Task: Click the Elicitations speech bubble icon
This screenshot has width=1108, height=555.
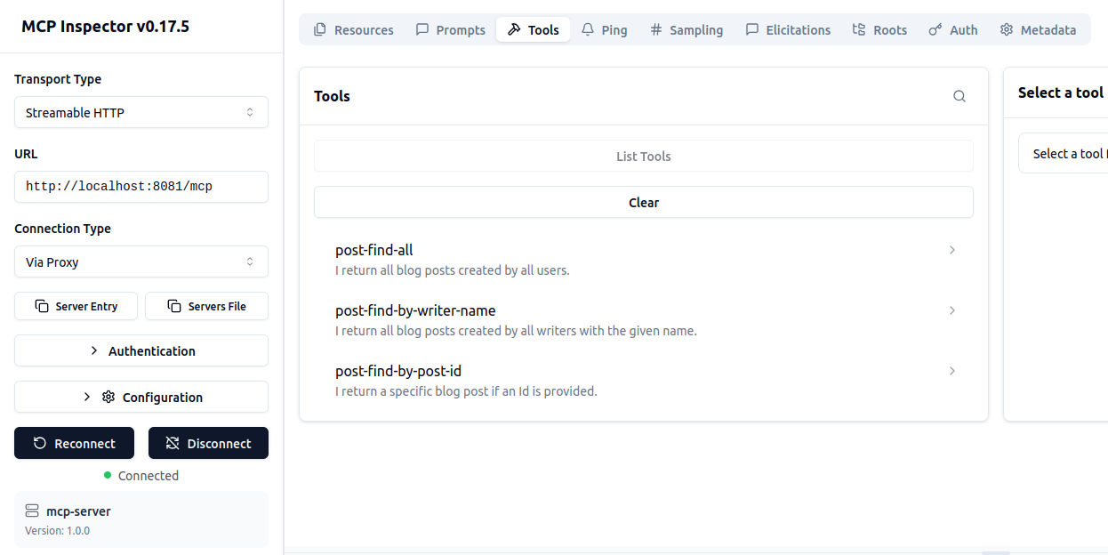Action: 752,30
